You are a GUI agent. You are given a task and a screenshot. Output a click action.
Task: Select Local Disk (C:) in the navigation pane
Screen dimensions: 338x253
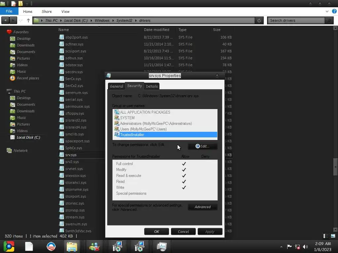28,137
